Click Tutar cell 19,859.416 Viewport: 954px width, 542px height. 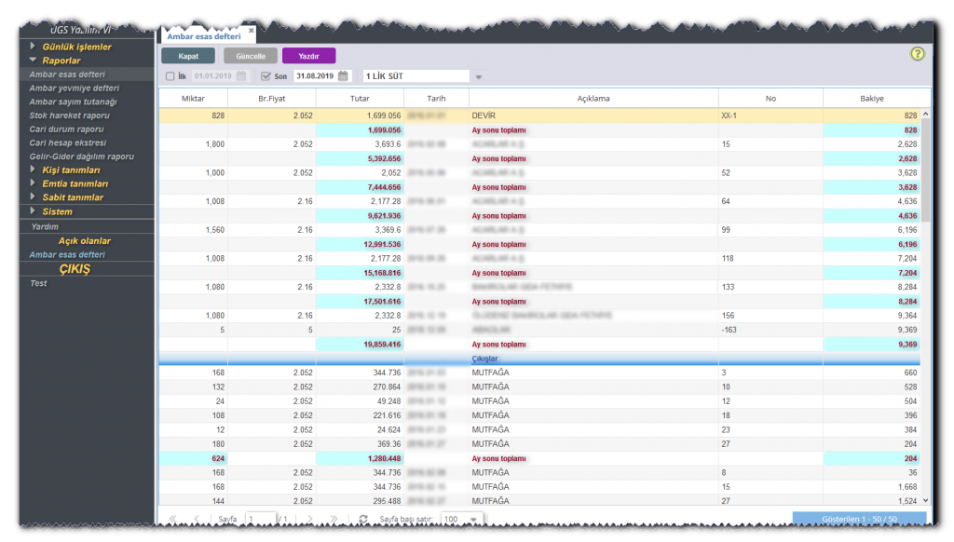tap(360, 345)
